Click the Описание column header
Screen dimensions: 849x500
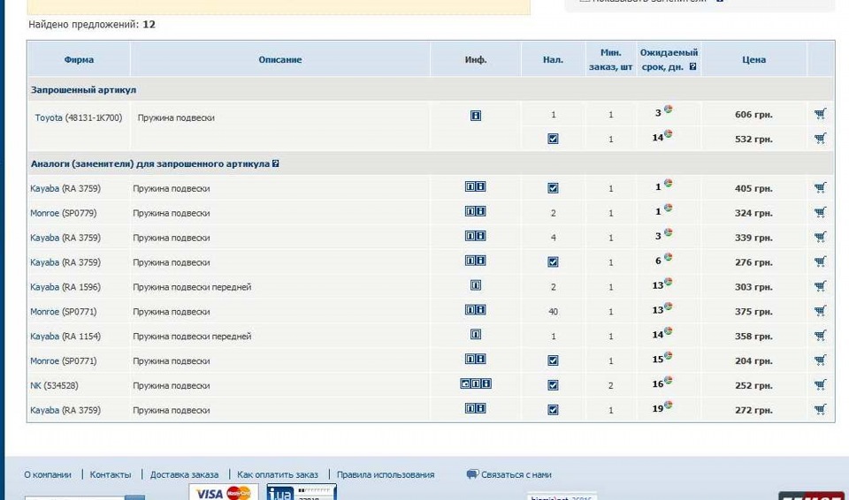click(x=280, y=59)
